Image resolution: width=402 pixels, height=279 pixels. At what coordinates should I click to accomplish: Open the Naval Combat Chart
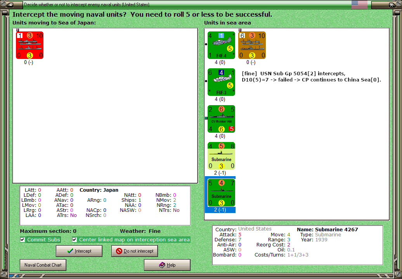[43, 265]
